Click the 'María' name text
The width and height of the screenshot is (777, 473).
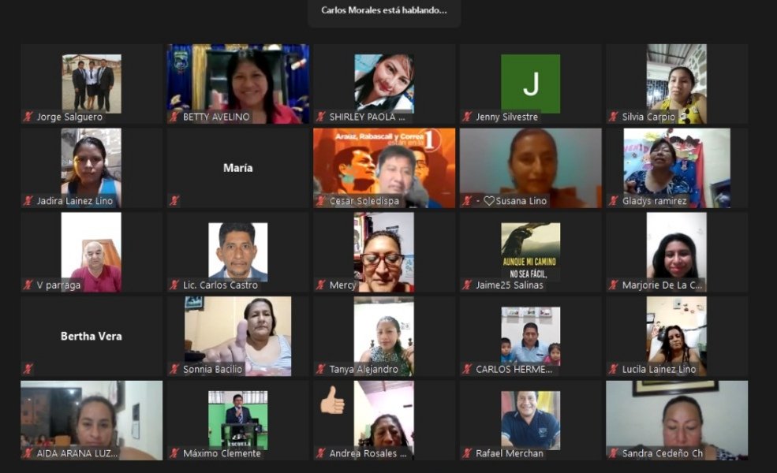(238, 168)
